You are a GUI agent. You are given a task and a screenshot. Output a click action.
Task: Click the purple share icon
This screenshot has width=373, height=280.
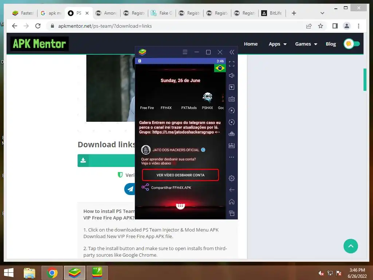click(145, 187)
